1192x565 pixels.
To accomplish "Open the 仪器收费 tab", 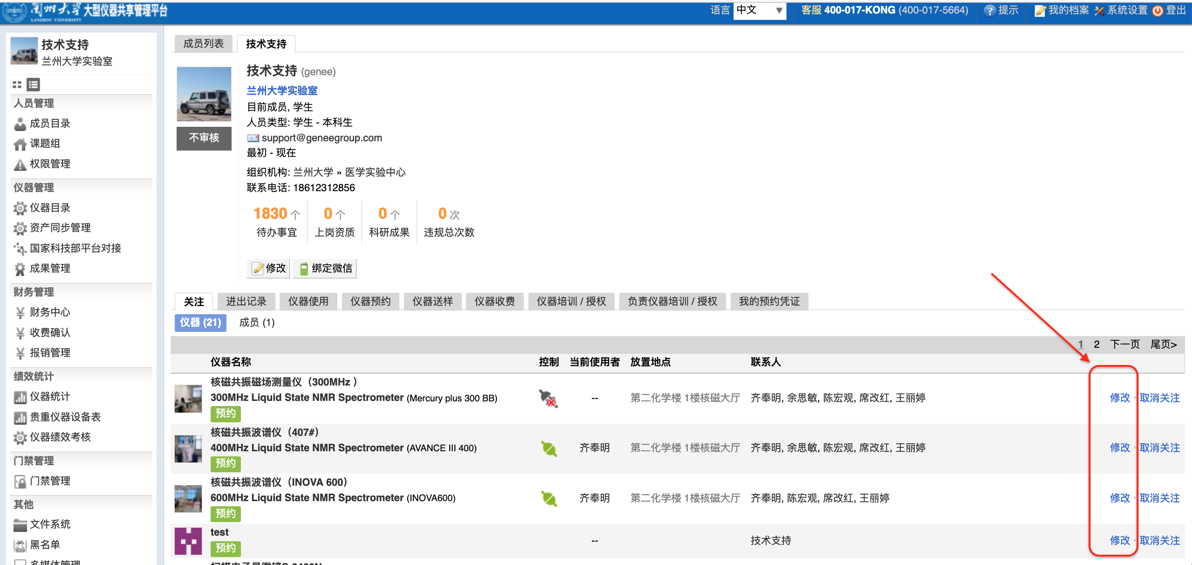I will pos(495,302).
